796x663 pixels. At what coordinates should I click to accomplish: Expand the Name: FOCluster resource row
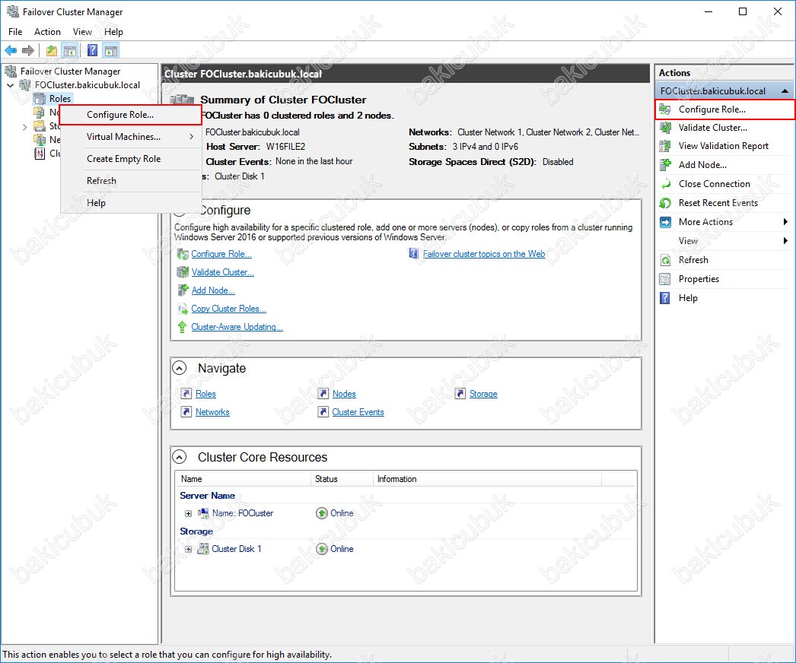click(x=188, y=513)
